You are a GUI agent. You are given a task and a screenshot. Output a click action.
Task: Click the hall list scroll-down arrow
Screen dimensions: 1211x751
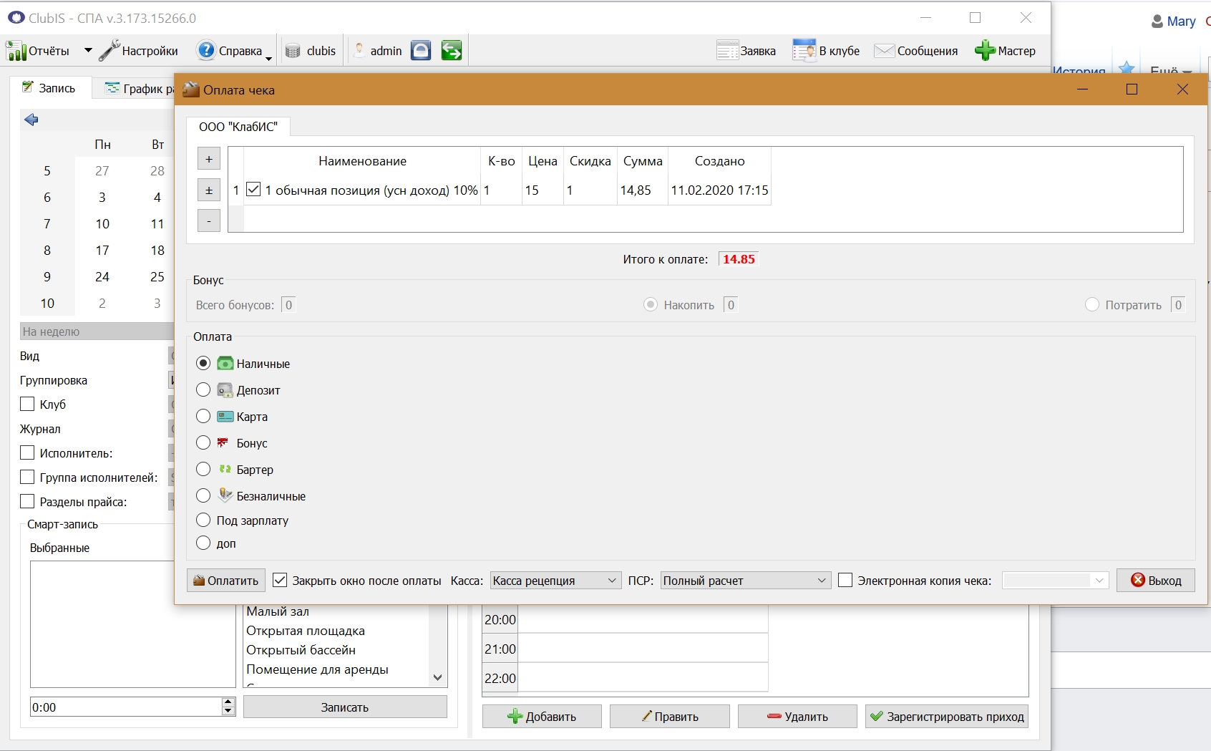438,677
